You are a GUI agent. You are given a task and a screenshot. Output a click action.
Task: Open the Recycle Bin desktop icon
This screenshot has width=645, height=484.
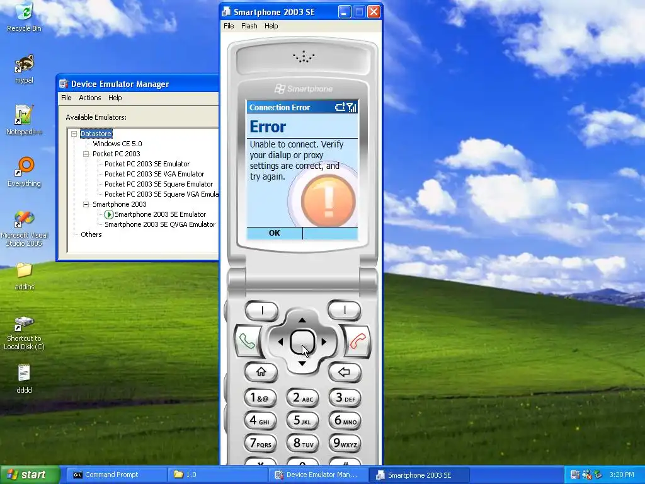(x=25, y=16)
